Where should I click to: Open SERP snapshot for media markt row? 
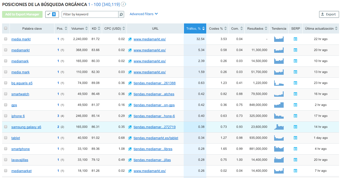pyautogui.click(x=295, y=39)
